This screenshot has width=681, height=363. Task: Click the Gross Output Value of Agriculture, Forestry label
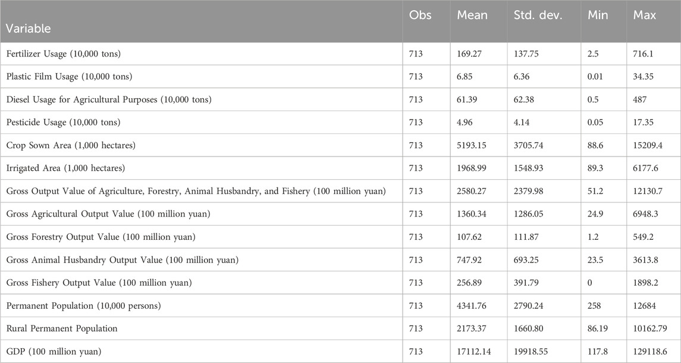196,191
